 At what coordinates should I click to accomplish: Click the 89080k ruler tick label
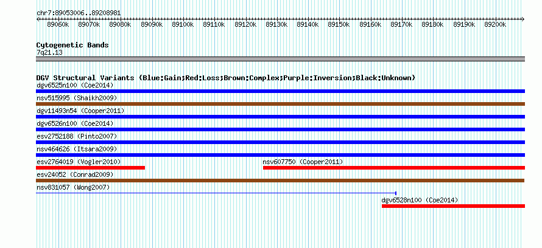tap(121, 24)
